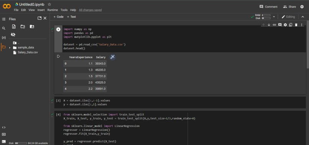Refresh the file browser

tap(23, 26)
